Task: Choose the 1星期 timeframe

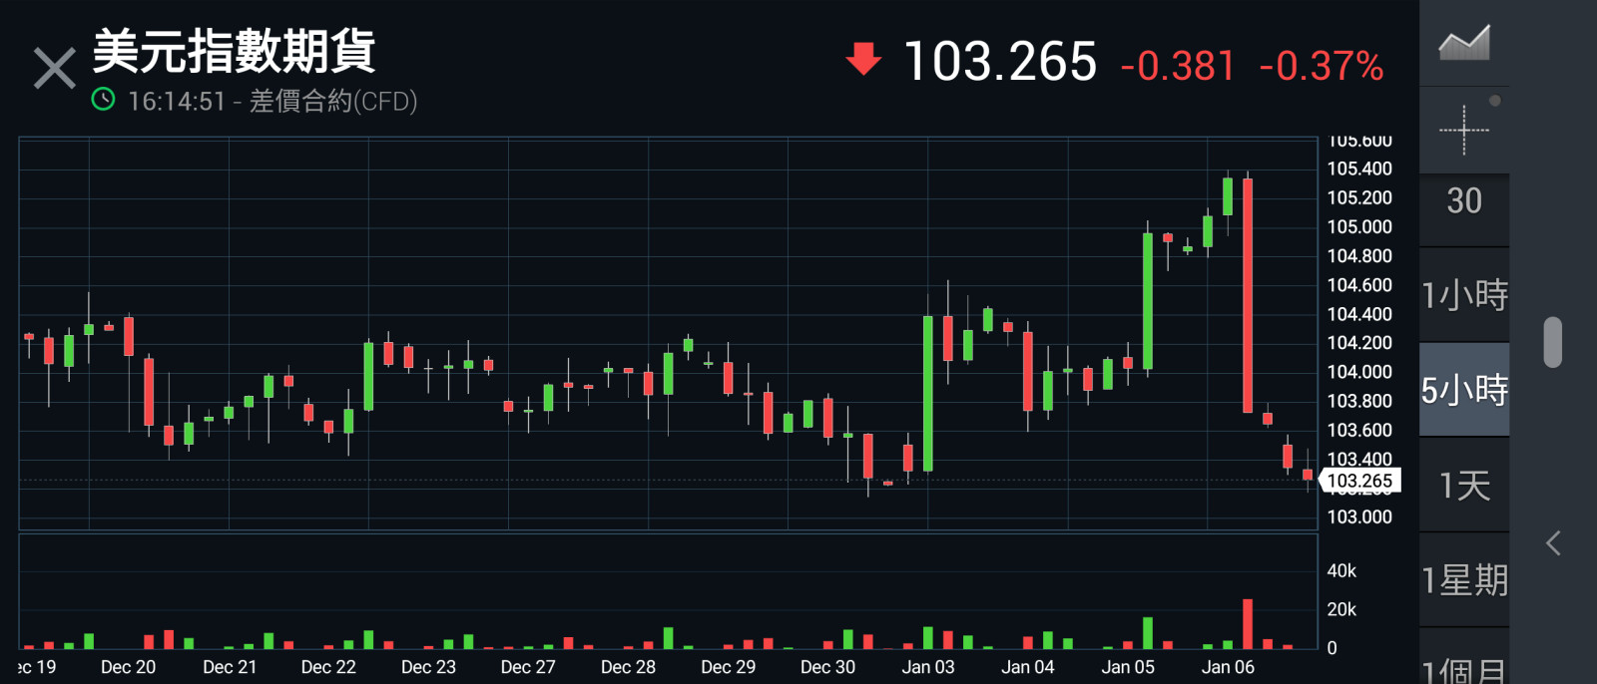Action: 1463,580
